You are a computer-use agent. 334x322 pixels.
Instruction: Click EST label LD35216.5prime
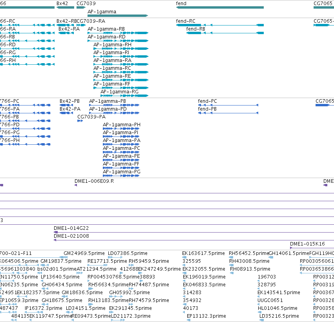[x=279, y=316]
